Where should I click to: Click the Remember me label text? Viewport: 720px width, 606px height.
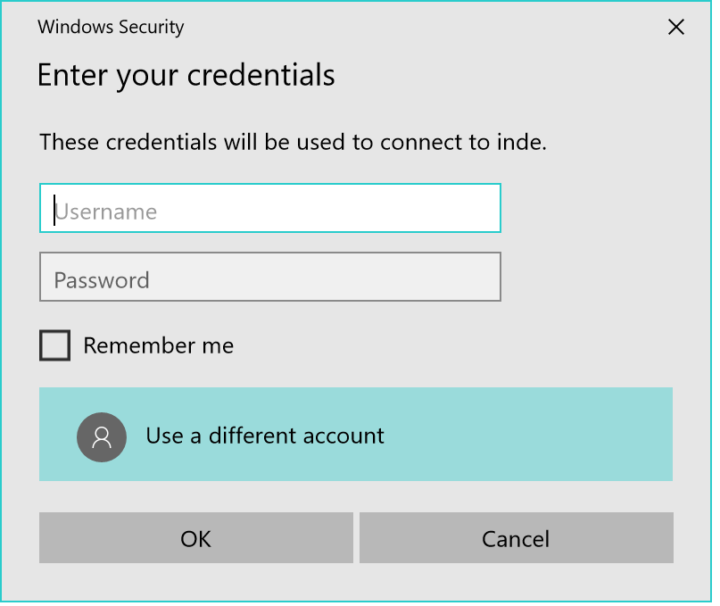coord(158,346)
